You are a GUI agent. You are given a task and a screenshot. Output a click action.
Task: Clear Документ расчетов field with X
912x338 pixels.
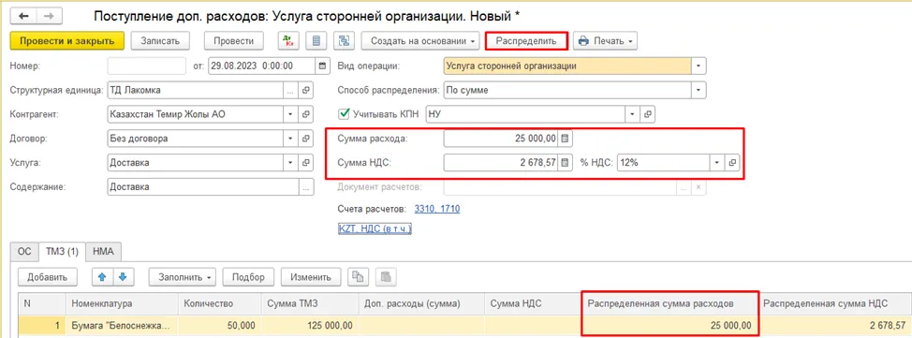[x=699, y=187]
